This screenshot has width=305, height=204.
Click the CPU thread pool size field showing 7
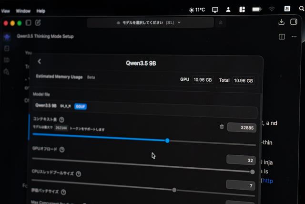pos(241,185)
